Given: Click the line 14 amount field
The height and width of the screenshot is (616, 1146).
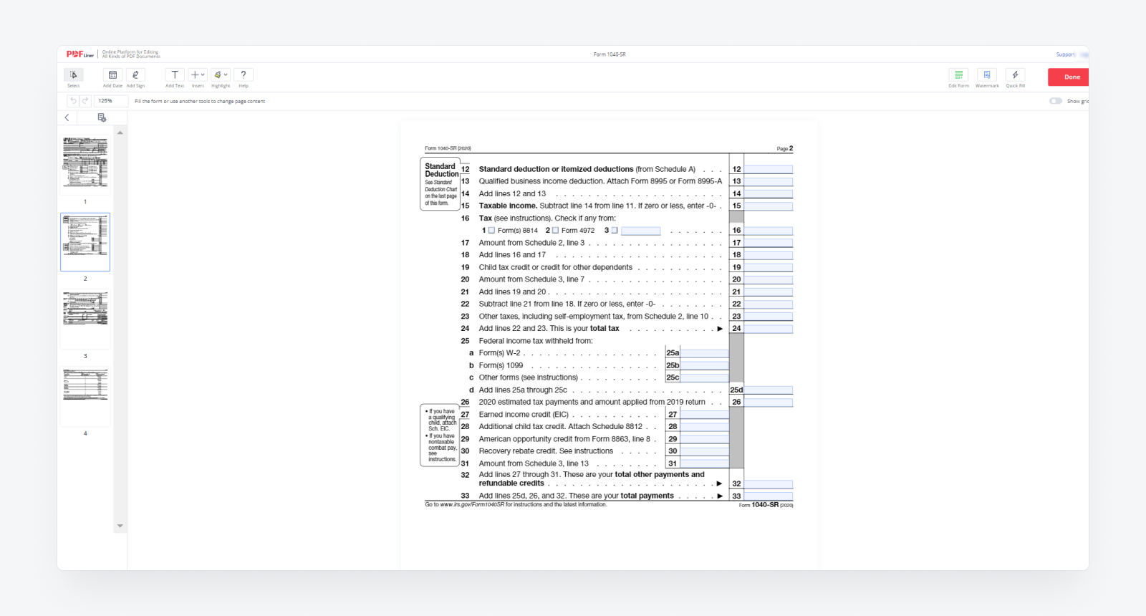Looking at the screenshot, I should (x=769, y=193).
